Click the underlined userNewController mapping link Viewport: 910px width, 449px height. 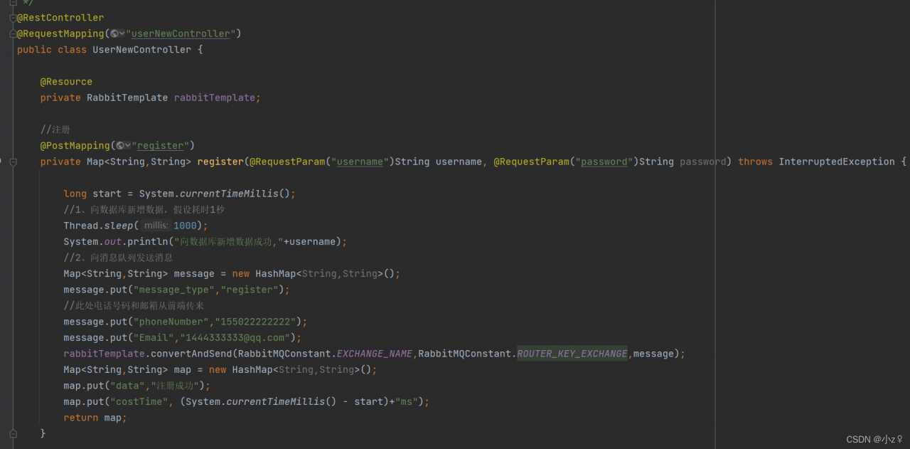tap(181, 33)
